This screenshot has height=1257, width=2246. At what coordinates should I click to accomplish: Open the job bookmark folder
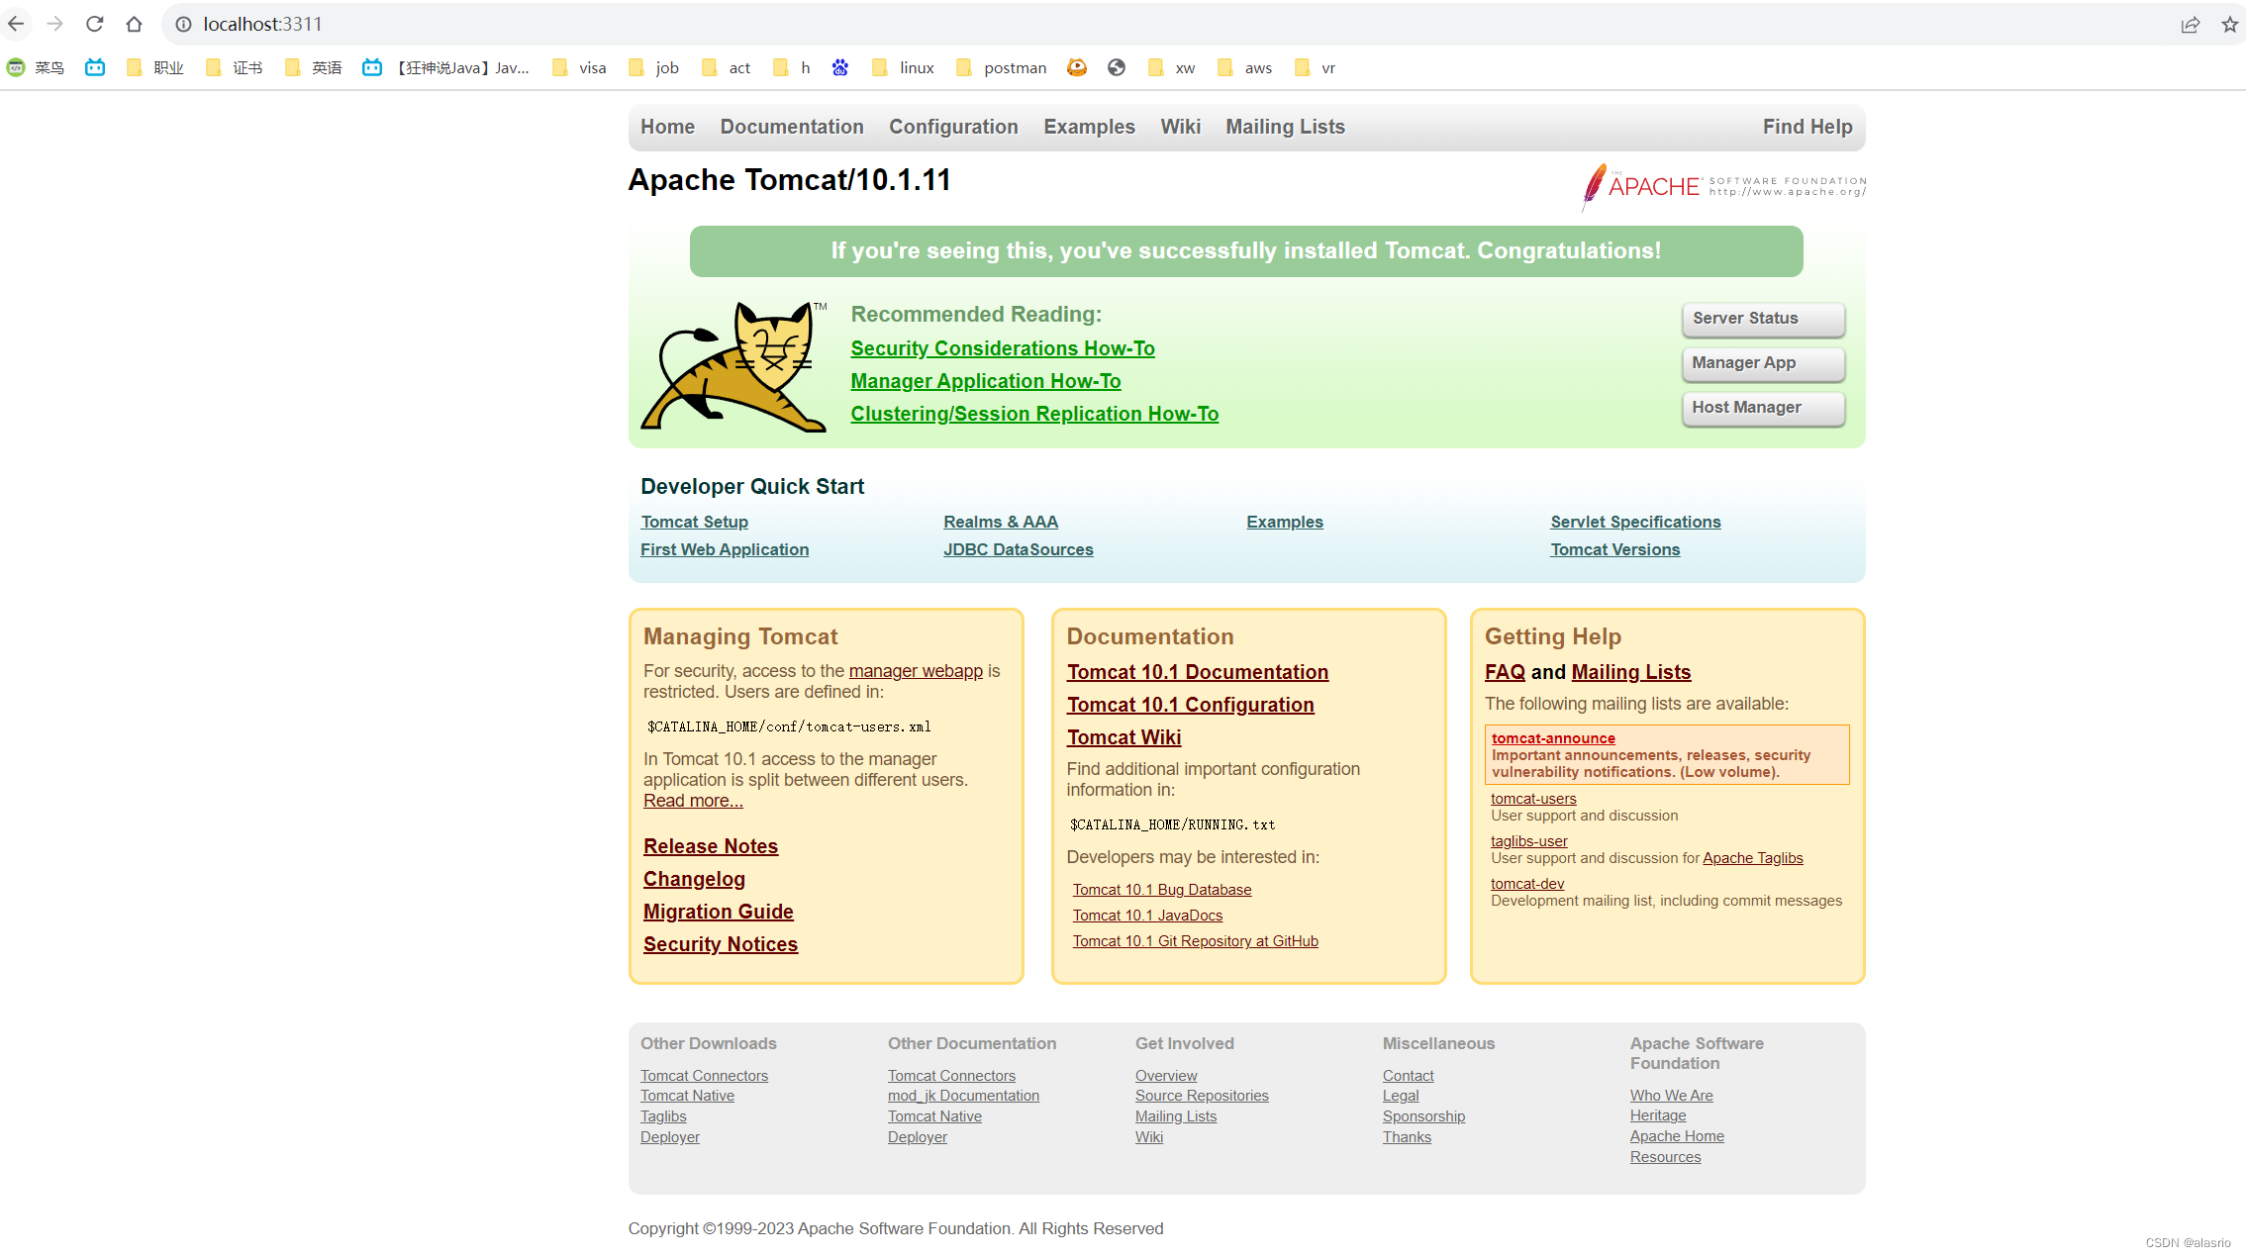[654, 67]
